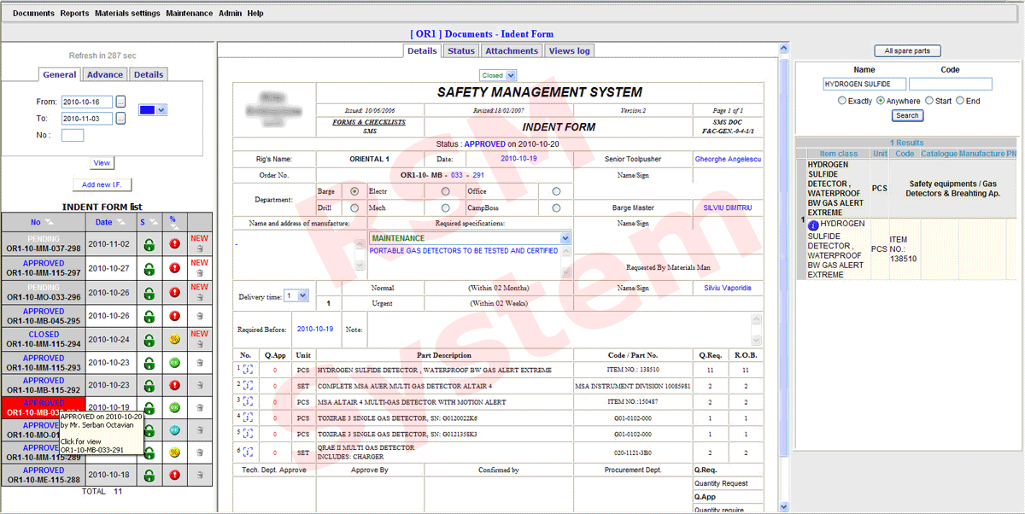Click the lock icon for OR1-10-MM-115-297
This screenshot has width=1025, height=514.
coord(149,268)
